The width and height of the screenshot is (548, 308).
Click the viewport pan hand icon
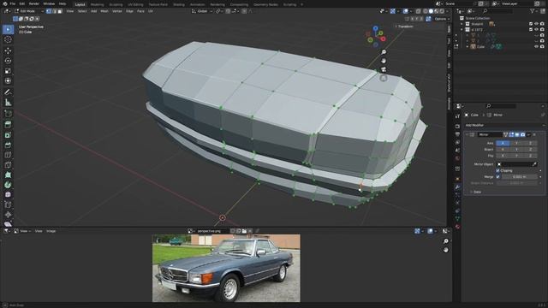click(x=384, y=61)
